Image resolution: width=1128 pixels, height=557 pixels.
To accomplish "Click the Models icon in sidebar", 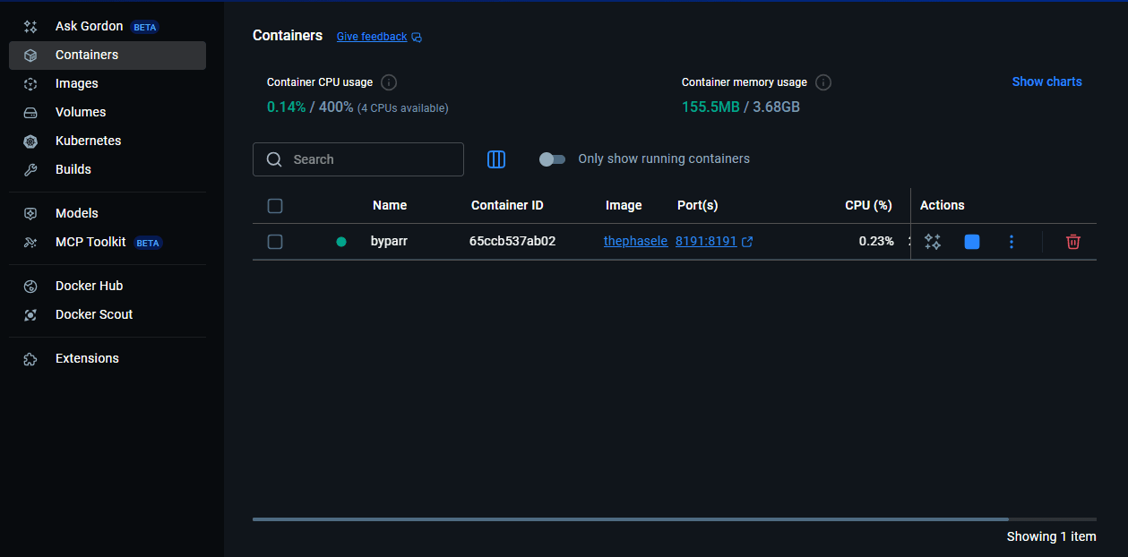I will [30, 214].
